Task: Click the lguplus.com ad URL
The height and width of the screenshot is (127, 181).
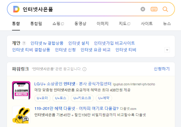Action: point(134,84)
